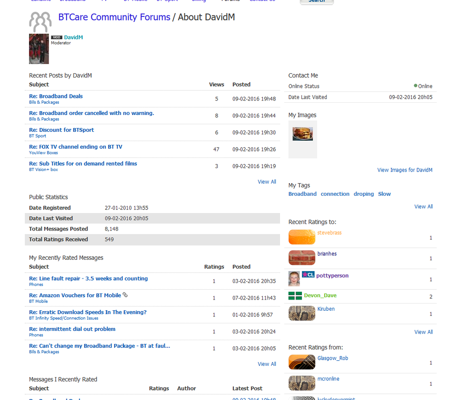Open BTCare Community Forums breadcrumb link
The image size is (467, 400).
point(115,17)
